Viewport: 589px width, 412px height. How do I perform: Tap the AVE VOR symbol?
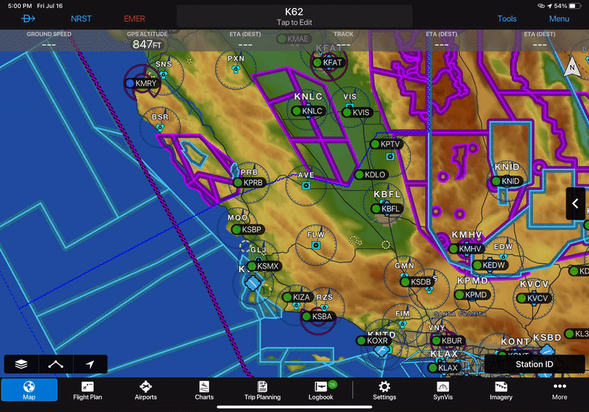pos(306,185)
